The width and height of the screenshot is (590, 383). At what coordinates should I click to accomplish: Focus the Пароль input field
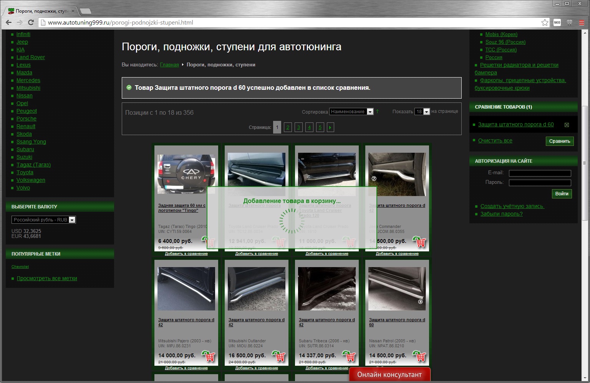click(x=540, y=183)
